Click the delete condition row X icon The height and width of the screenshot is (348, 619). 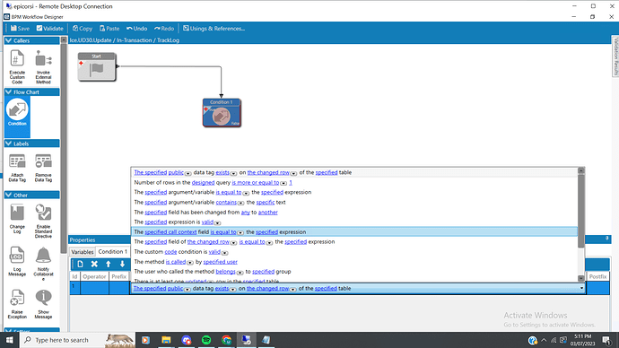(94, 264)
